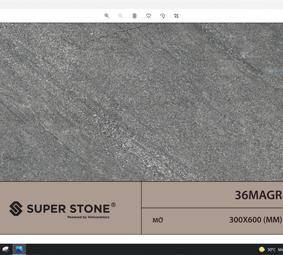Click the Super Stone diamond logo emblem
The height and width of the screenshot is (255, 283).
pyautogui.click(x=16, y=209)
